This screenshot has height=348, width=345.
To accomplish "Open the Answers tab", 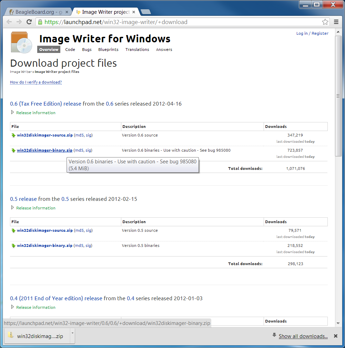I will coord(164,50).
